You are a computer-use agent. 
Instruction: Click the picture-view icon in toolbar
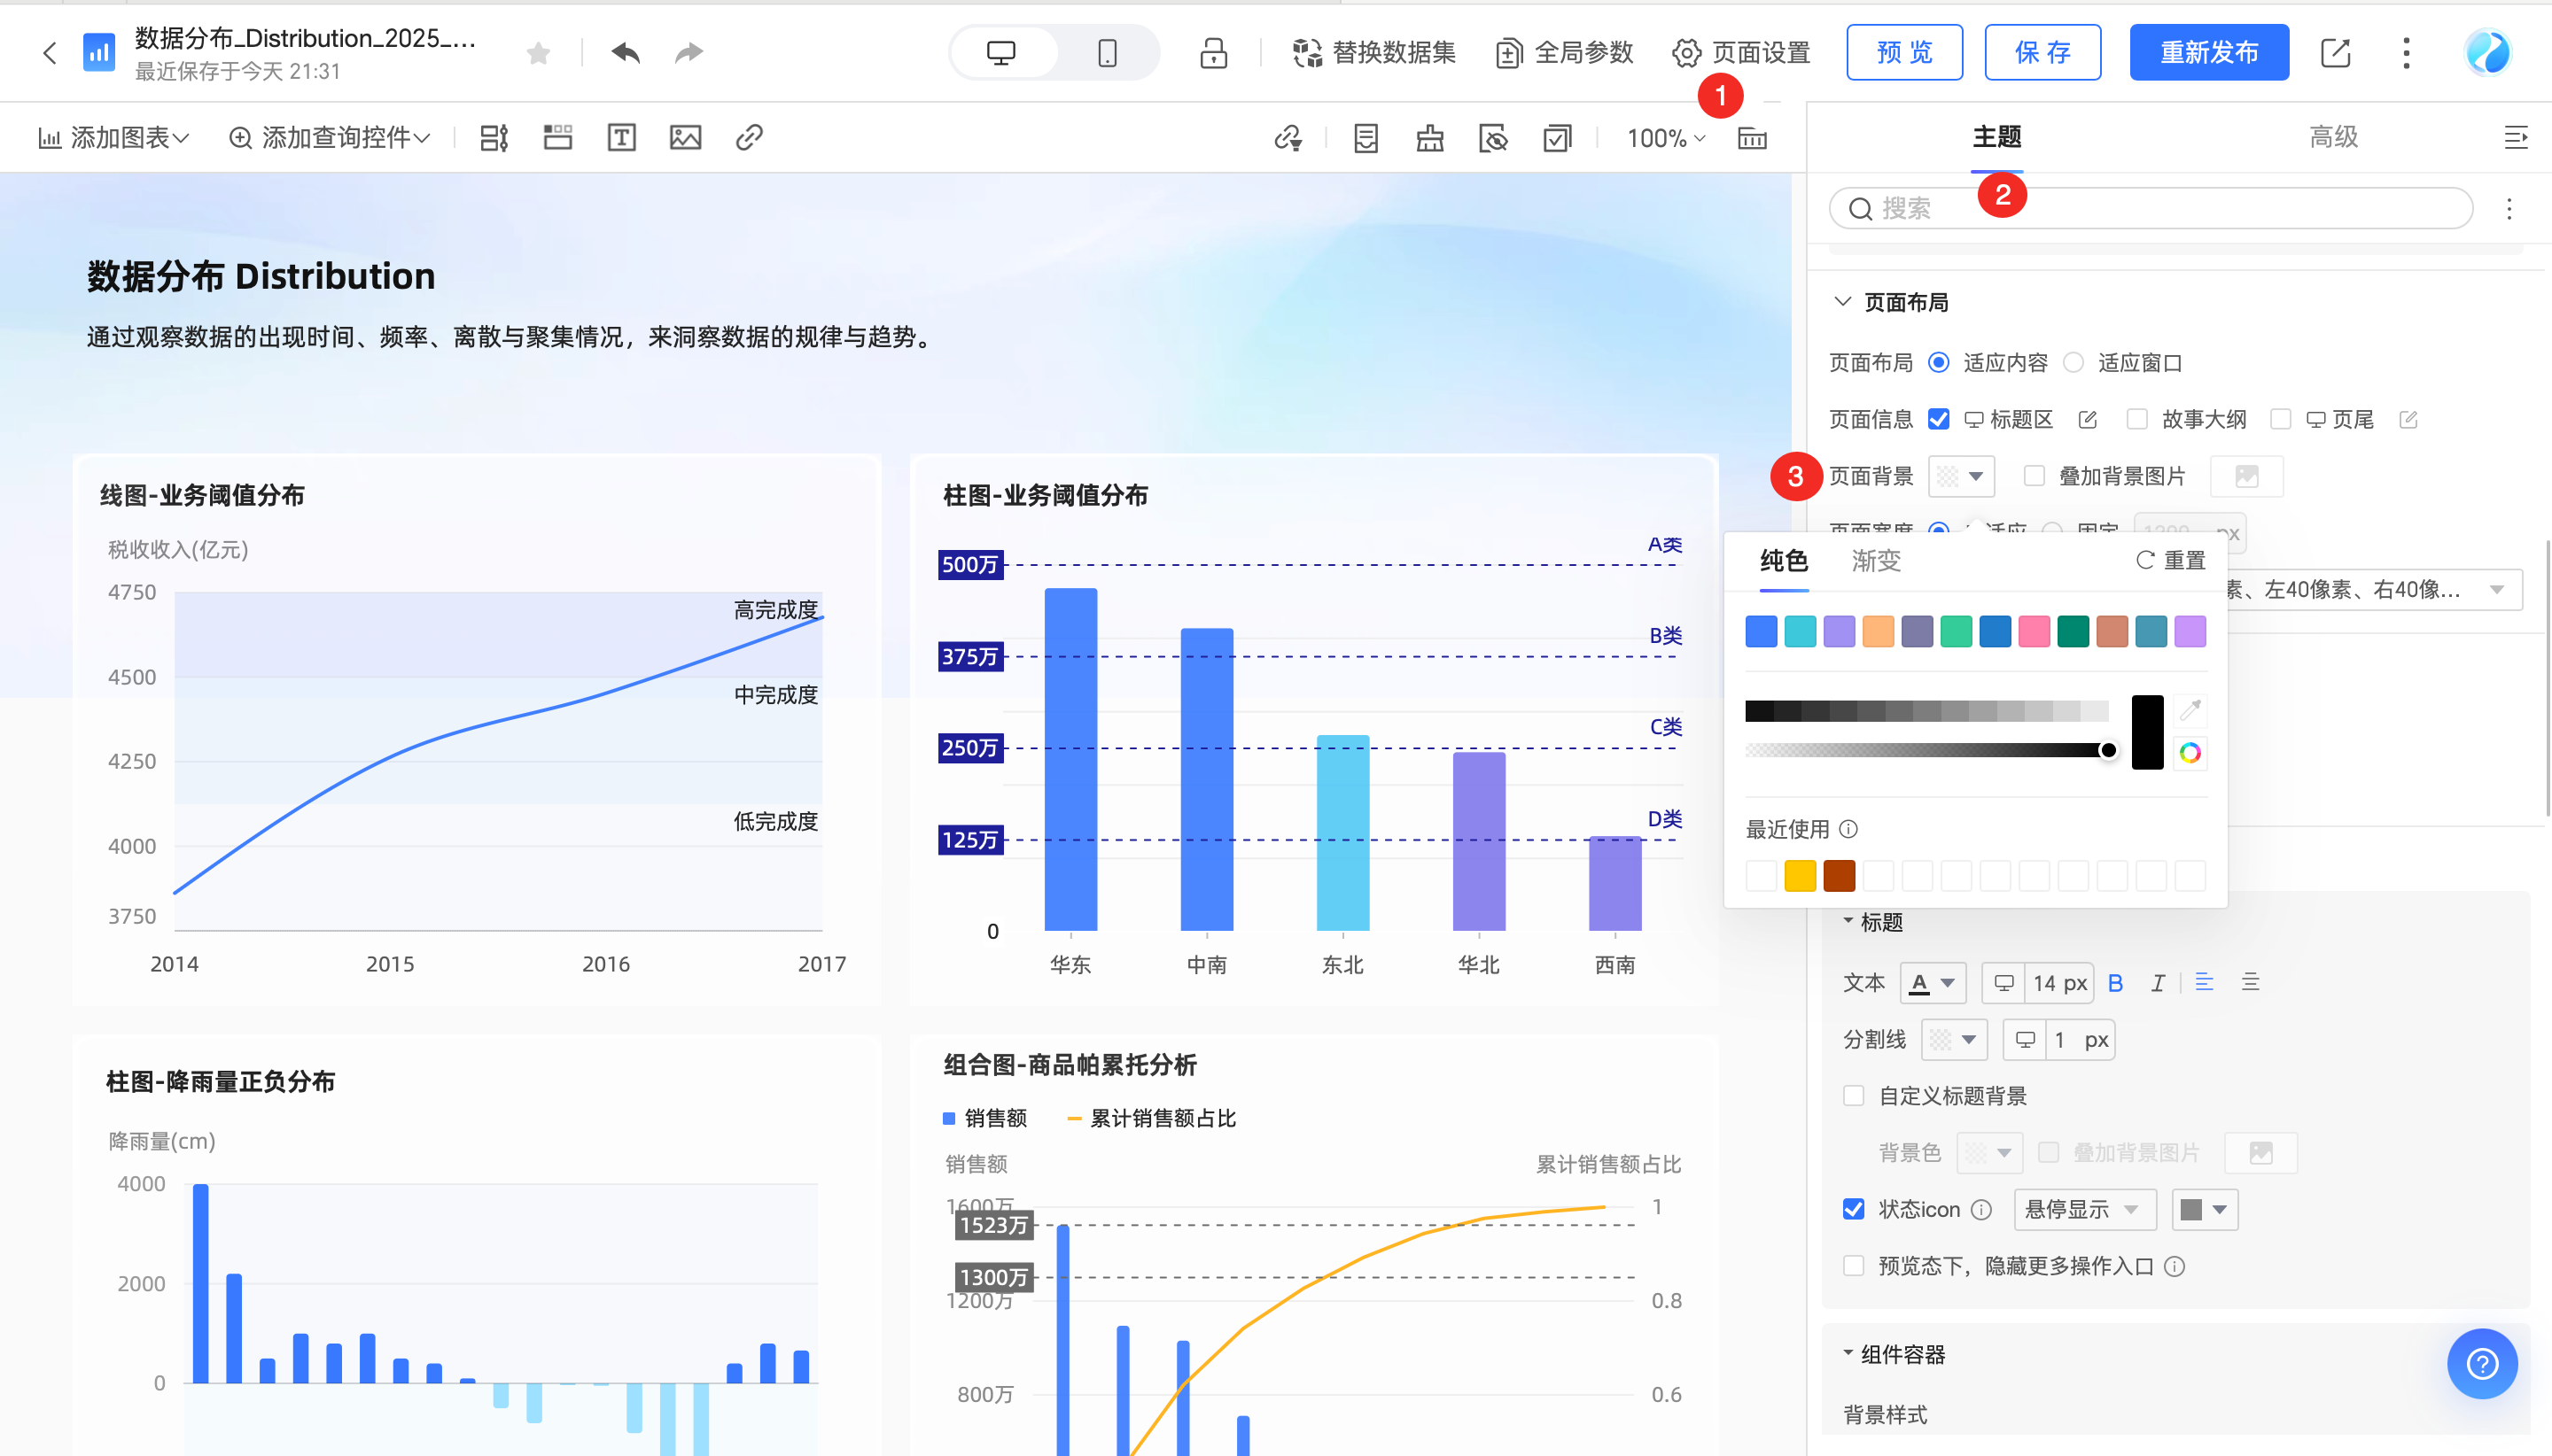coord(1494,138)
